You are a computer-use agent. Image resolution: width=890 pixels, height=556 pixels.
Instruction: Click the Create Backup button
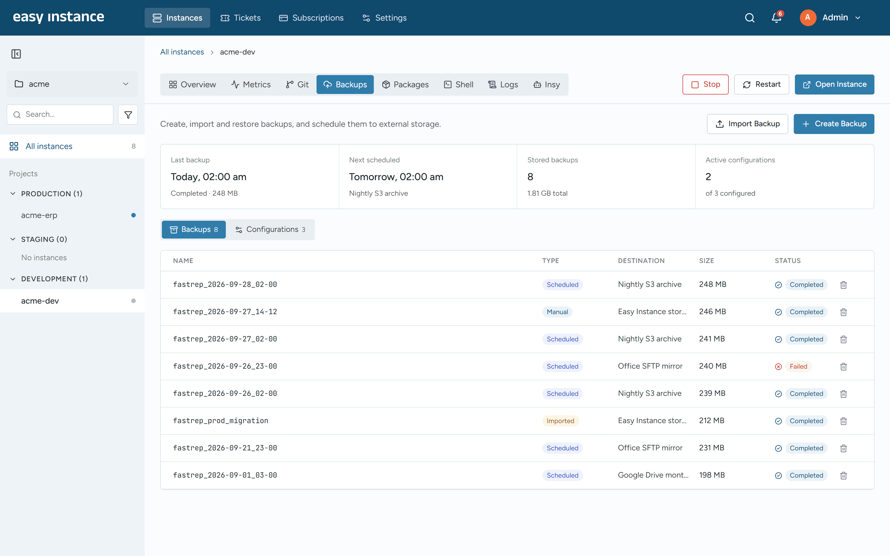(x=834, y=124)
